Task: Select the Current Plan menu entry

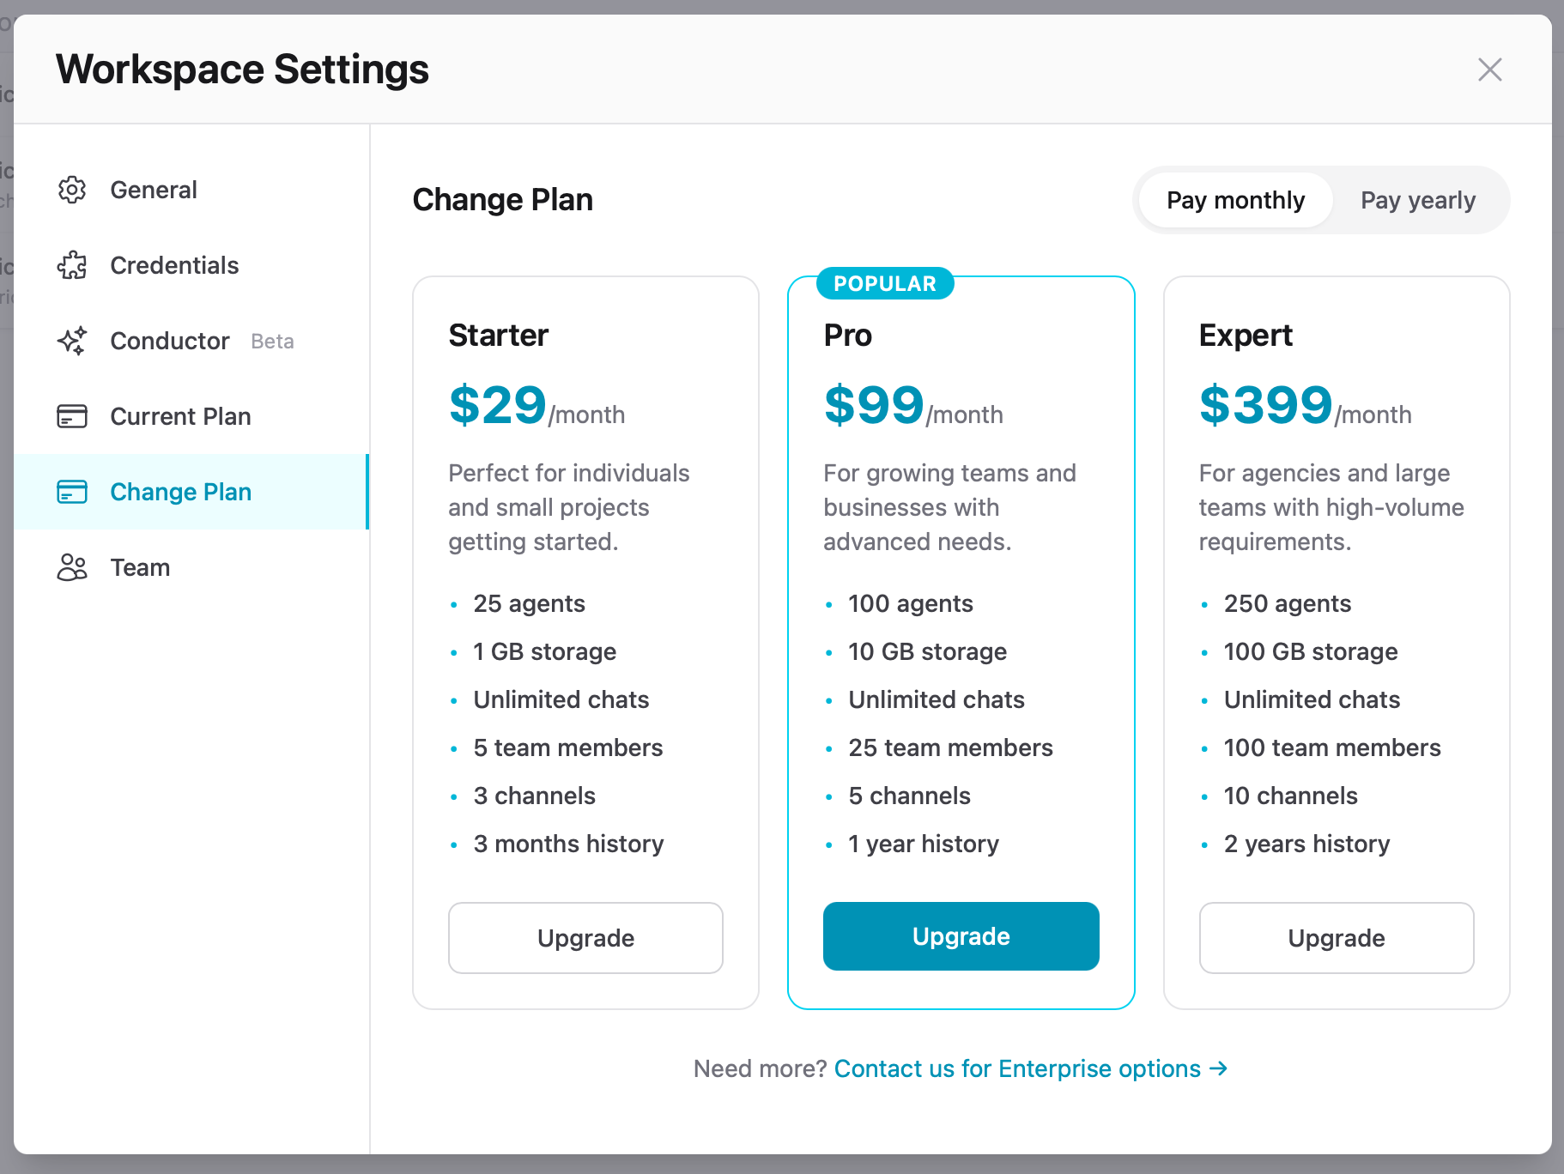Action: [179, 416]
